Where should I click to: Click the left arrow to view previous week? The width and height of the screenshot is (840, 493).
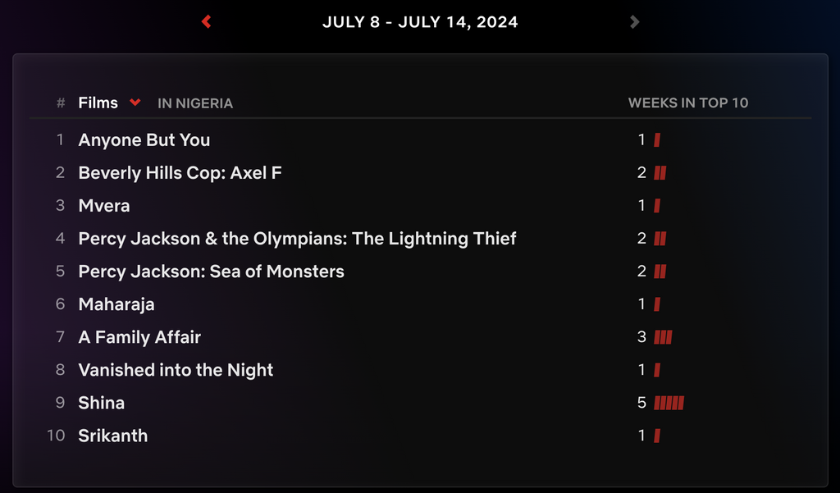[x=206, y=21]
